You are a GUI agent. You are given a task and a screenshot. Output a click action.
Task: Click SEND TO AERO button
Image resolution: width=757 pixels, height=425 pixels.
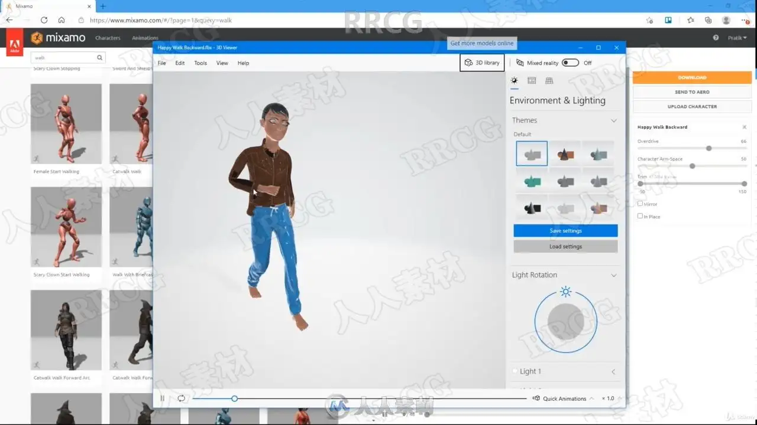(692, 92)
